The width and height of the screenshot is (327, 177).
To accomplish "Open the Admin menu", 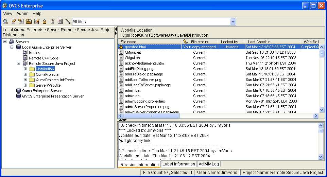I will pos(22,13).
